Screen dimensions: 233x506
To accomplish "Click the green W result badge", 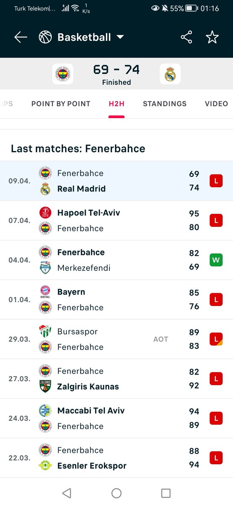I will [216, 260].
